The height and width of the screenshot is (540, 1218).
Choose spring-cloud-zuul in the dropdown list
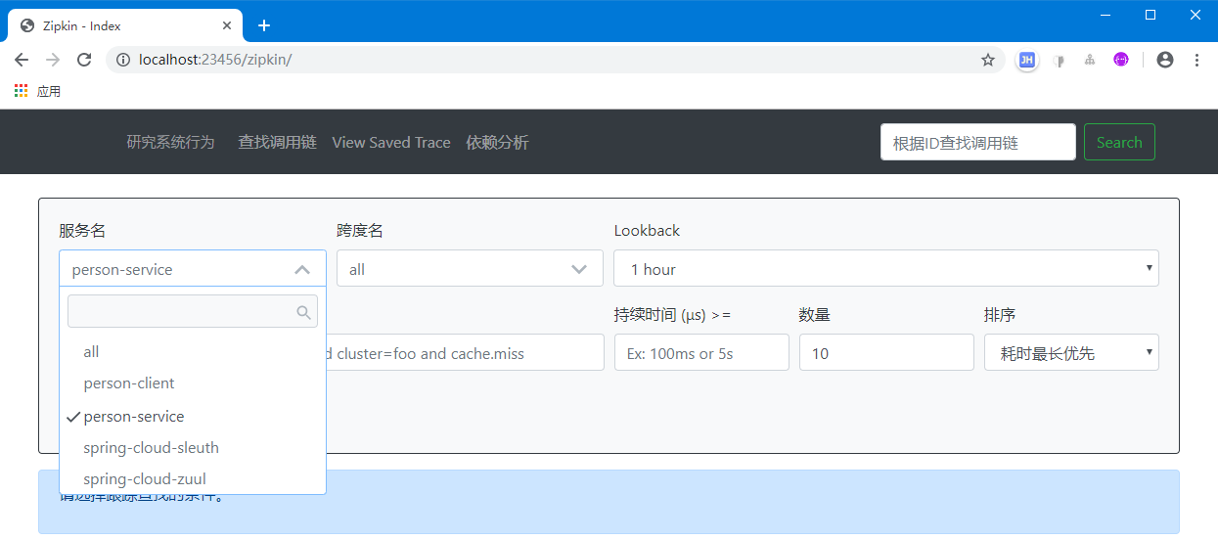pyautogui.click(x=145, y=479)
